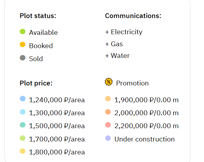This screenshot has height=162, width=204.
Task: Click the yellow Promotion percent badge icon
Action: pyautogui.click(x=109, y=82)
